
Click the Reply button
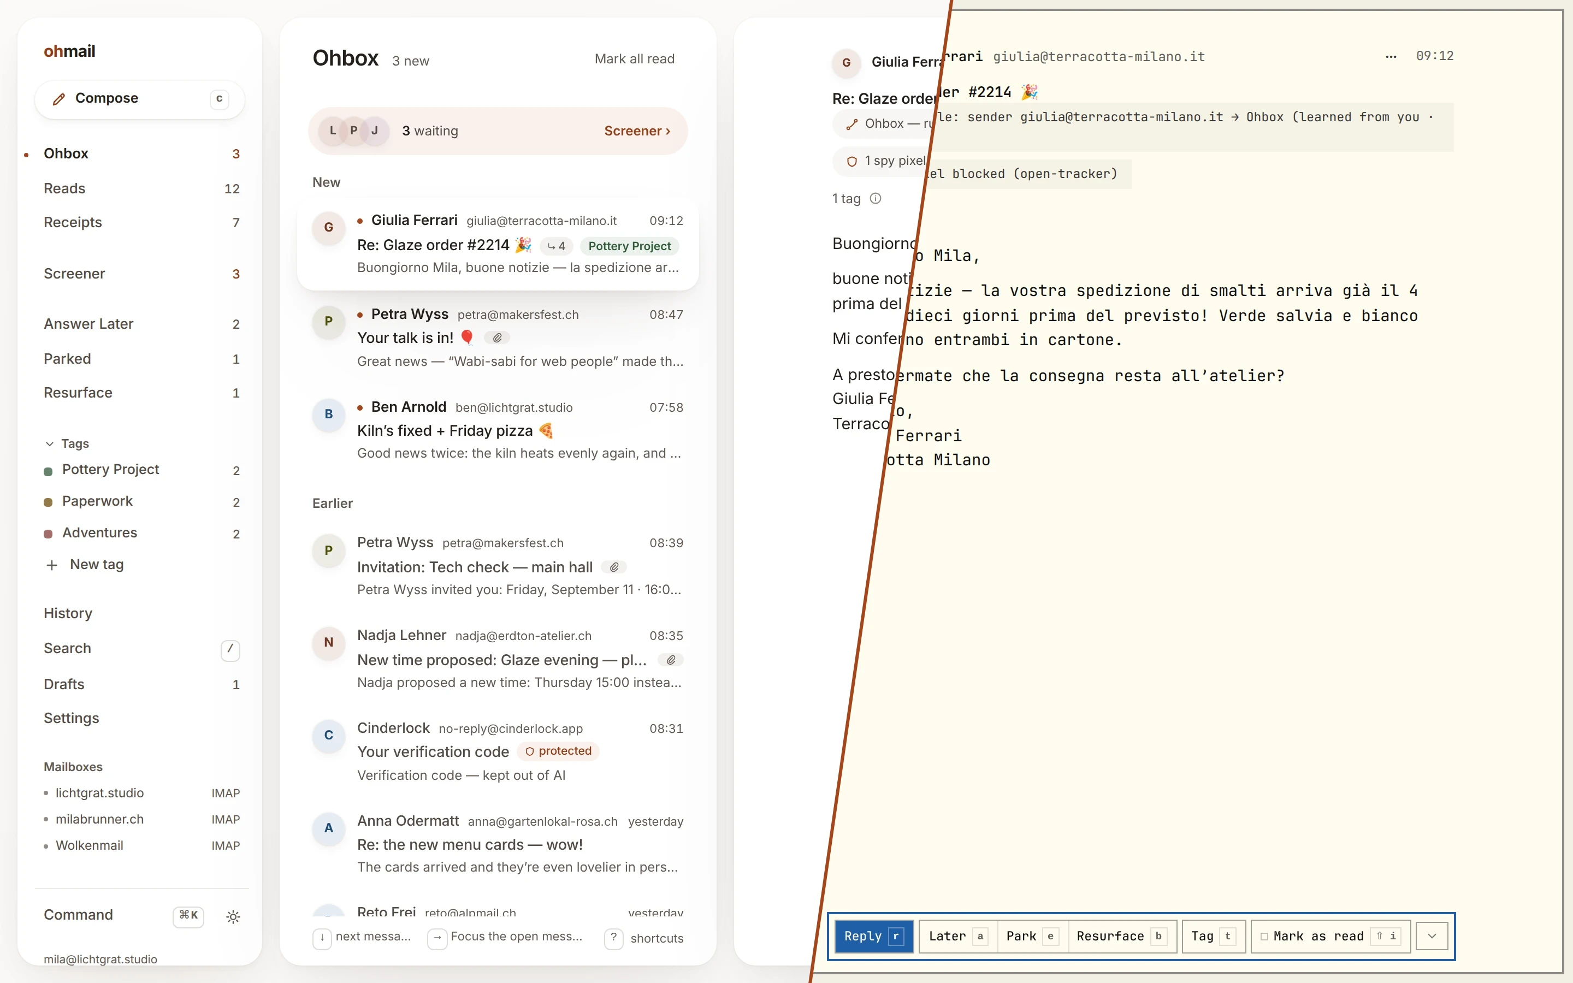click(873, 936)
